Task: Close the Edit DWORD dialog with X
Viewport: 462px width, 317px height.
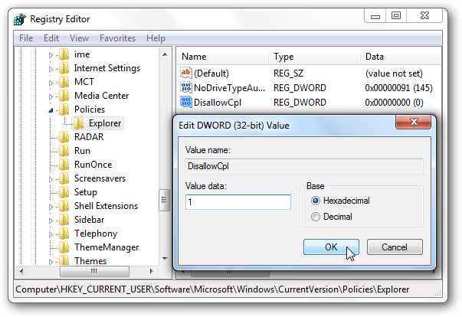Action: click(x=413, y=122)
